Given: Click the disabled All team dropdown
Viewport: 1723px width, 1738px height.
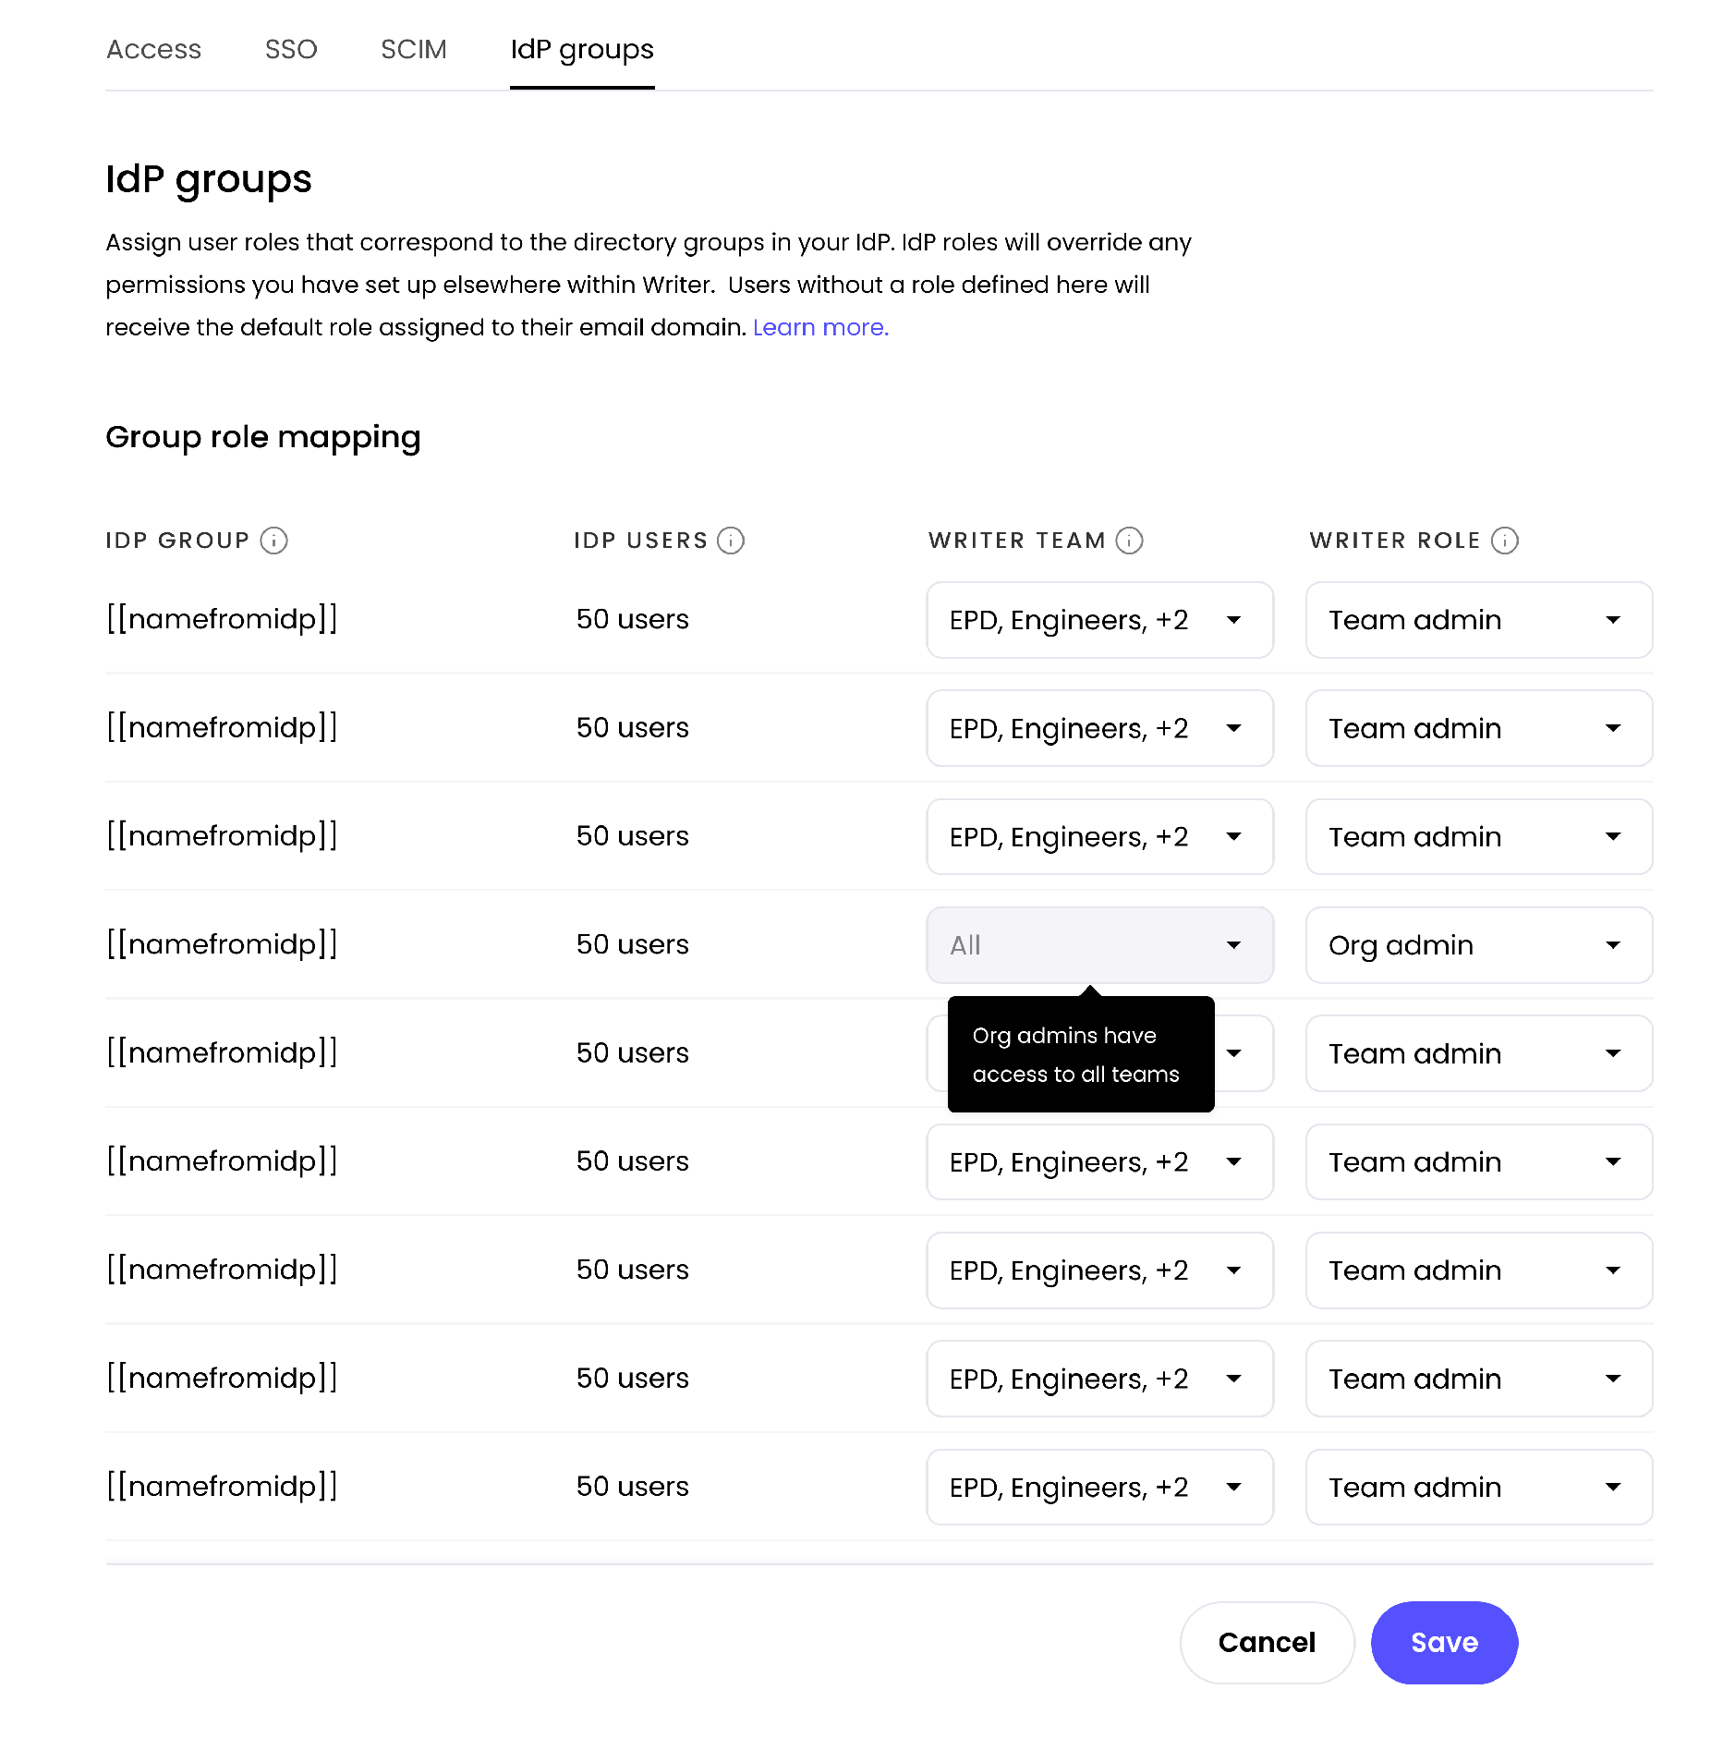Looking at the screenshot, I should pos(1099,945).
